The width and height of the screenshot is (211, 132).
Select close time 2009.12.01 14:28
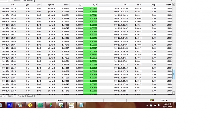(121, 35)
